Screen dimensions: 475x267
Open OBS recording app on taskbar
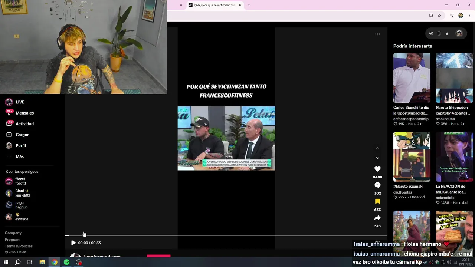pos(79,262)
